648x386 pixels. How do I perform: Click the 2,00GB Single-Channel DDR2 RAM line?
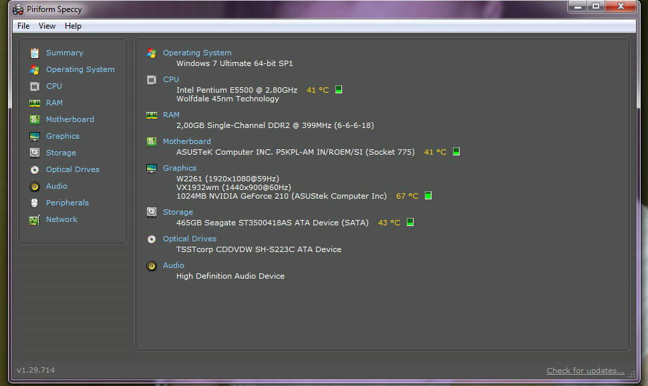tap(275, 125)
